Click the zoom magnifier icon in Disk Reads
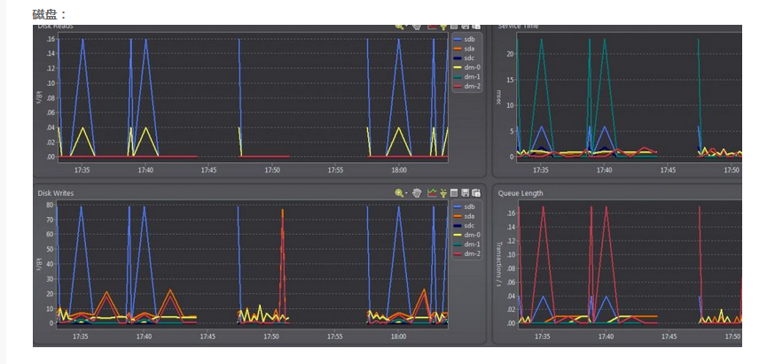Image resolution: width=767 pixels, height=364 pixels. point(399,27)
